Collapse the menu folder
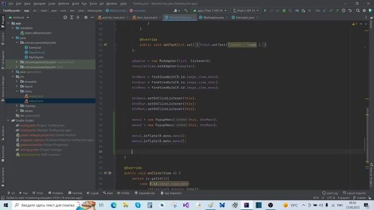374x210 pixels. tap(17, 91)
